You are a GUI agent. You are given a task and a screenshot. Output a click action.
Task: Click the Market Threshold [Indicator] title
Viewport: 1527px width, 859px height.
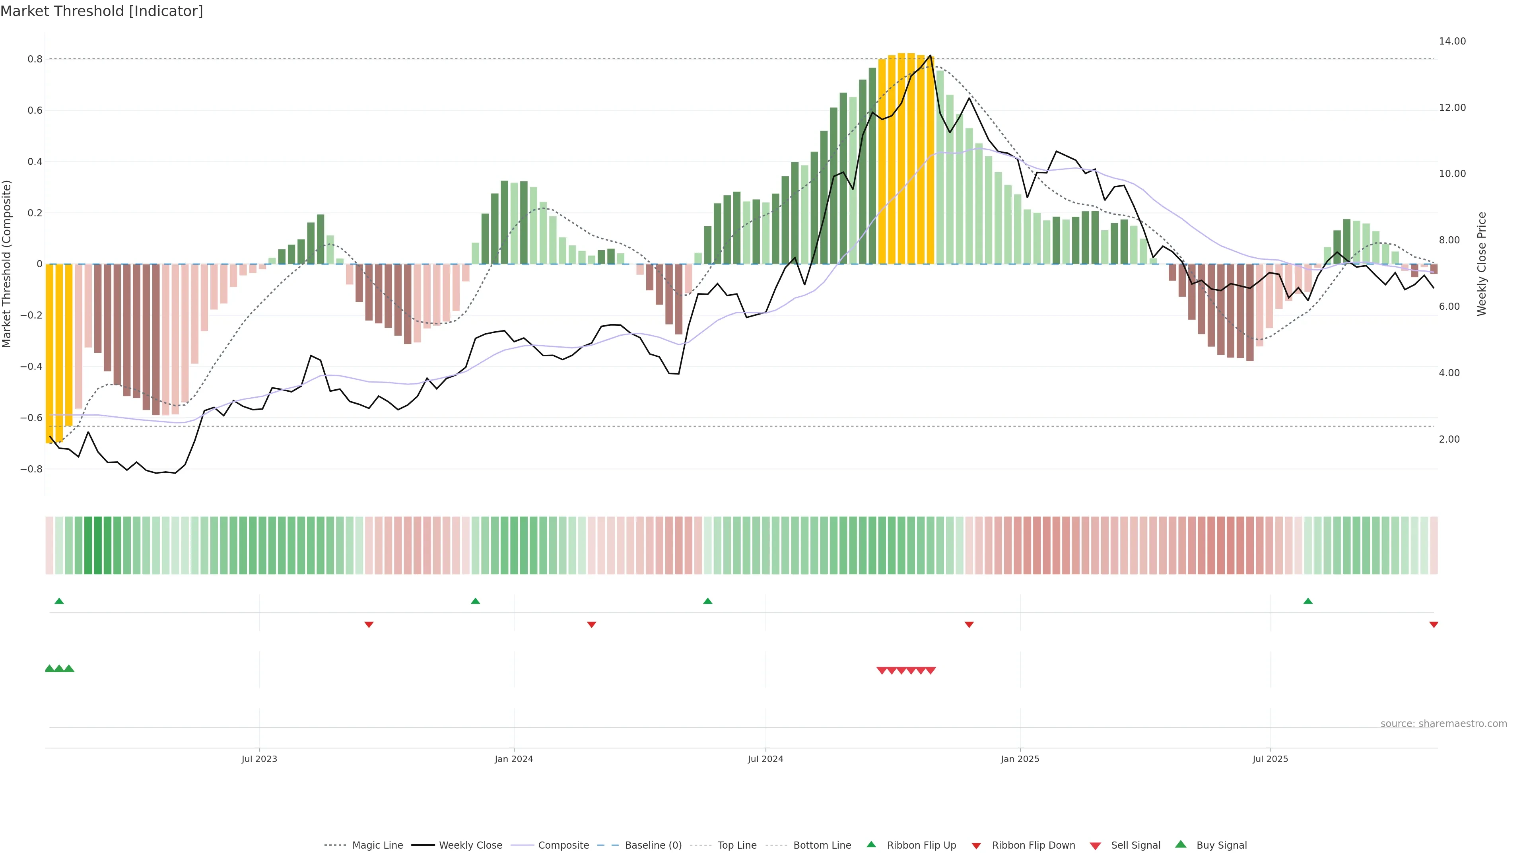tap(101, 11)
